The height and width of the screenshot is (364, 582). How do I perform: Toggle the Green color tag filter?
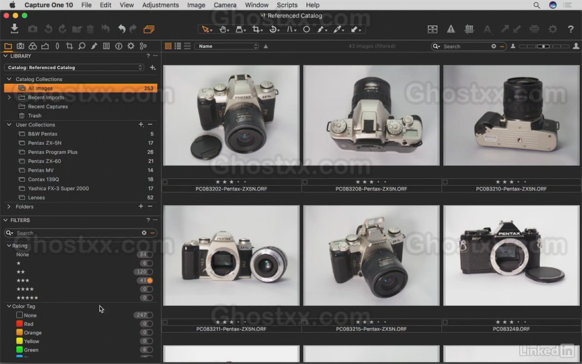(149, 350)
